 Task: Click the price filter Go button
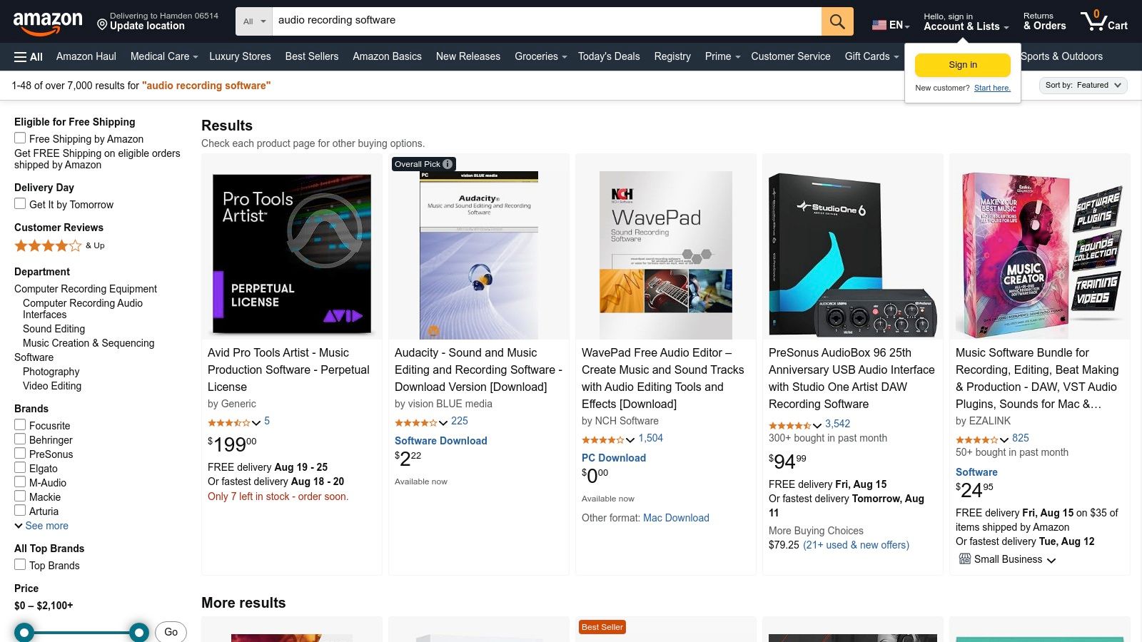pos(171,632)
